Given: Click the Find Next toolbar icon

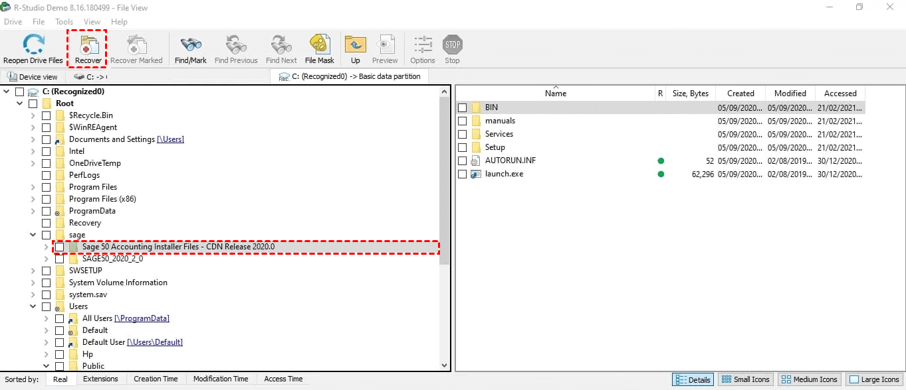Looking at the screenshot, I should [x=281, y=44].
